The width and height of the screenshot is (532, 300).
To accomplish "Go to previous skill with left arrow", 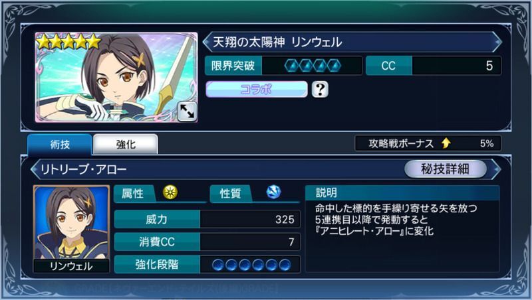I will [35, 169].
